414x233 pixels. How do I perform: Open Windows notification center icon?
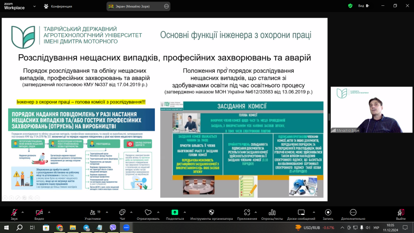[405, 228]
